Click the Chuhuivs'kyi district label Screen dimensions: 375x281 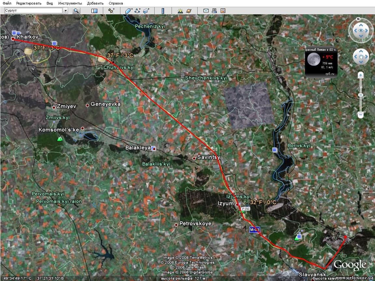[x=119, y=68]
